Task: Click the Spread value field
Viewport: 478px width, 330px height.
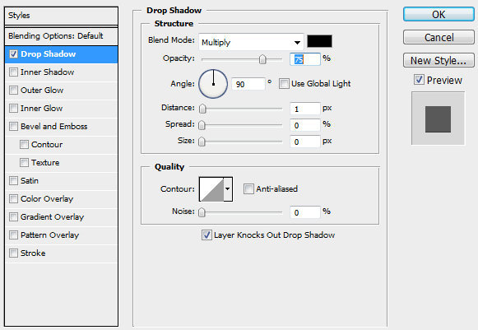Action: click(305, 125)
